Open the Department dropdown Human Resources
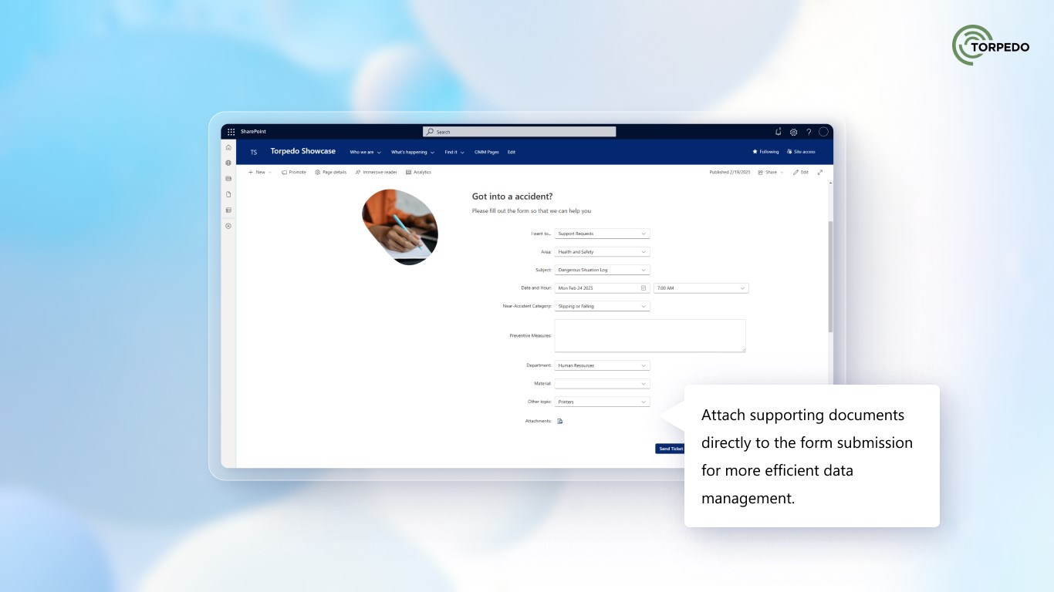 (x=603, y=365)
